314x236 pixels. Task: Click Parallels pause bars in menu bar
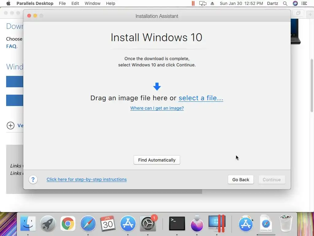click(x=193, y=3)
